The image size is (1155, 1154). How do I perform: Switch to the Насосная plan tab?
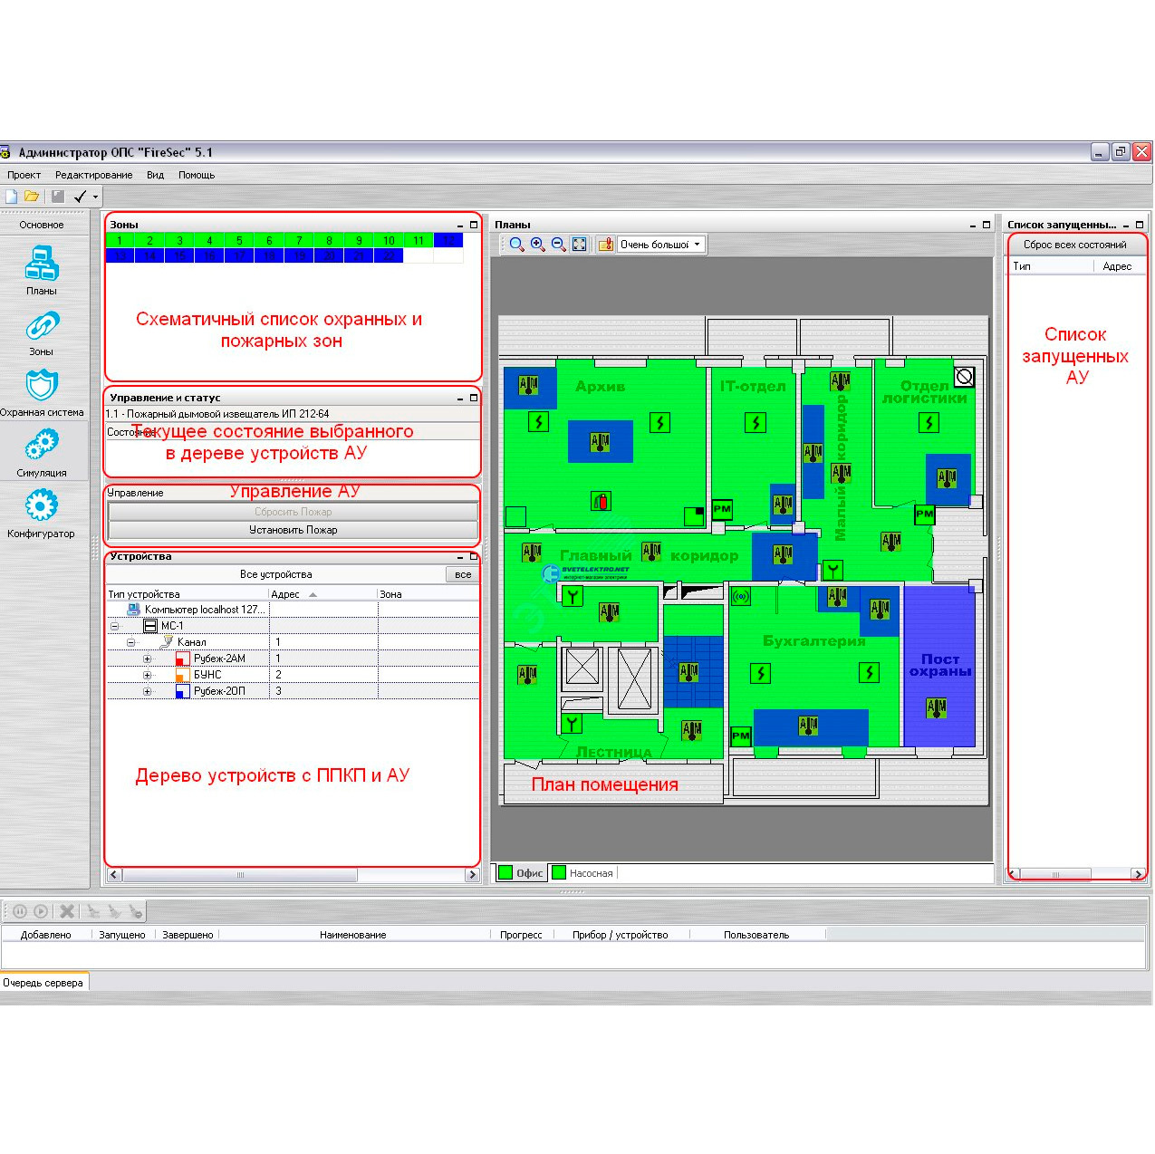pos(590,873)
